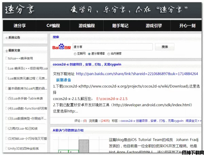Viewport: 204px width, 155px height.
Task: Click the speaker icon next to 系统公告
Action: pos(6,37)
